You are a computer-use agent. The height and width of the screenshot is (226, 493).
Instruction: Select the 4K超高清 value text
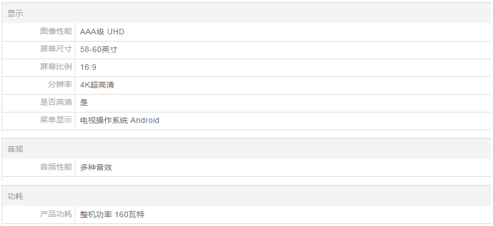[x=97, y=85]
